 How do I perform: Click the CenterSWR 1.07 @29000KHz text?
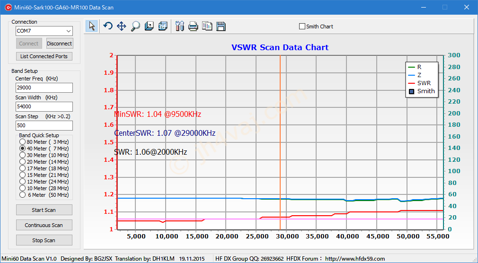tap(165, 133)
